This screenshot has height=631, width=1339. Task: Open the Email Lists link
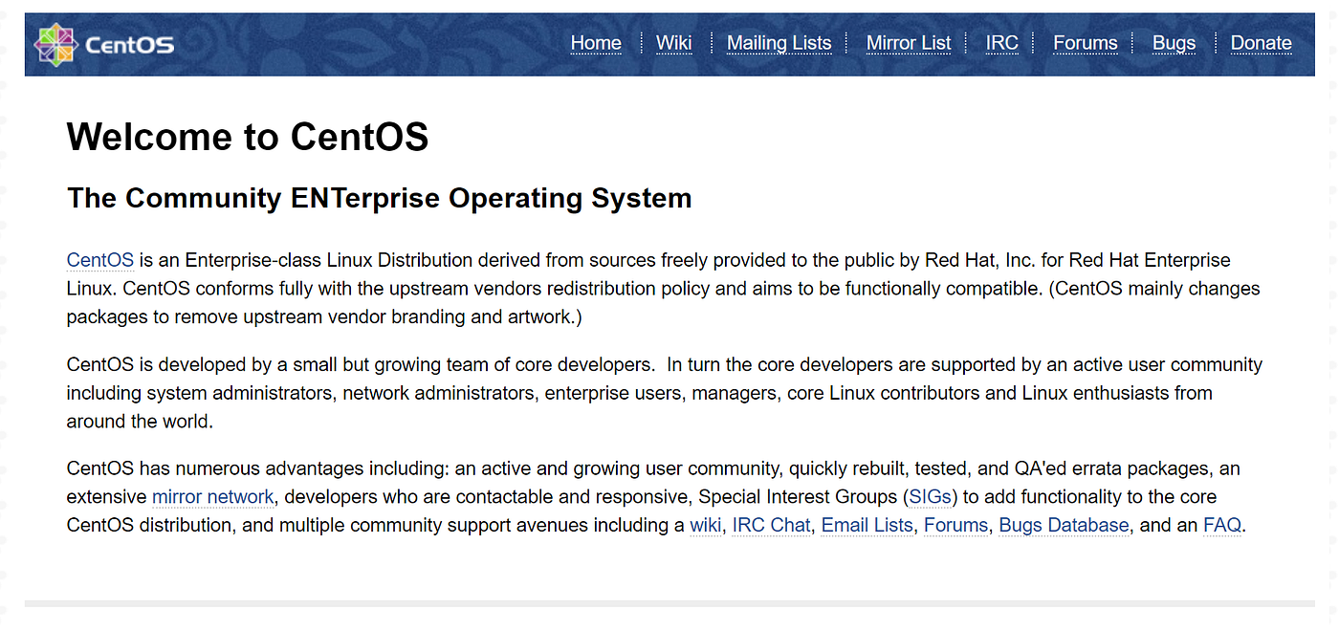[867, 525]
